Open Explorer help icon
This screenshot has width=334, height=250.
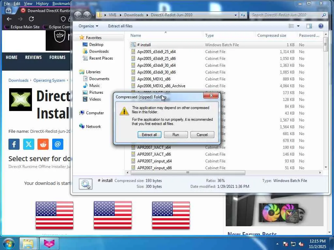[321, 26]
